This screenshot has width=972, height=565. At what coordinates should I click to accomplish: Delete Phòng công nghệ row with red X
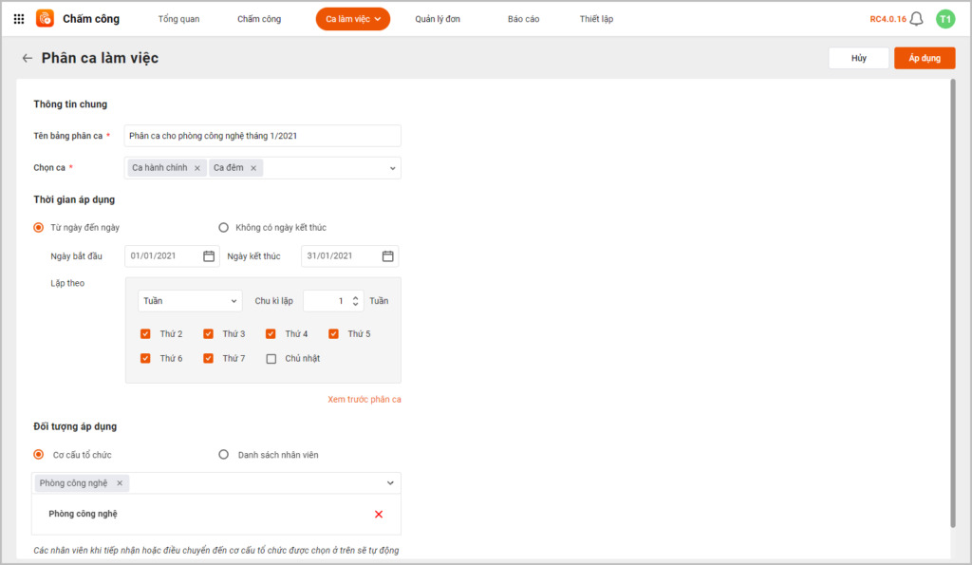378,514
